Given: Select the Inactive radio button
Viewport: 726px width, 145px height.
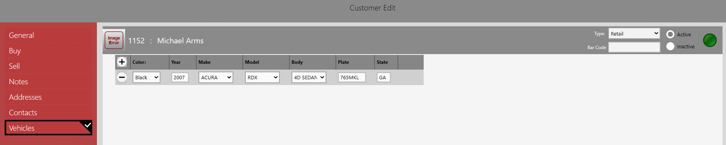Looking at the screenshot, I should 670,46.
